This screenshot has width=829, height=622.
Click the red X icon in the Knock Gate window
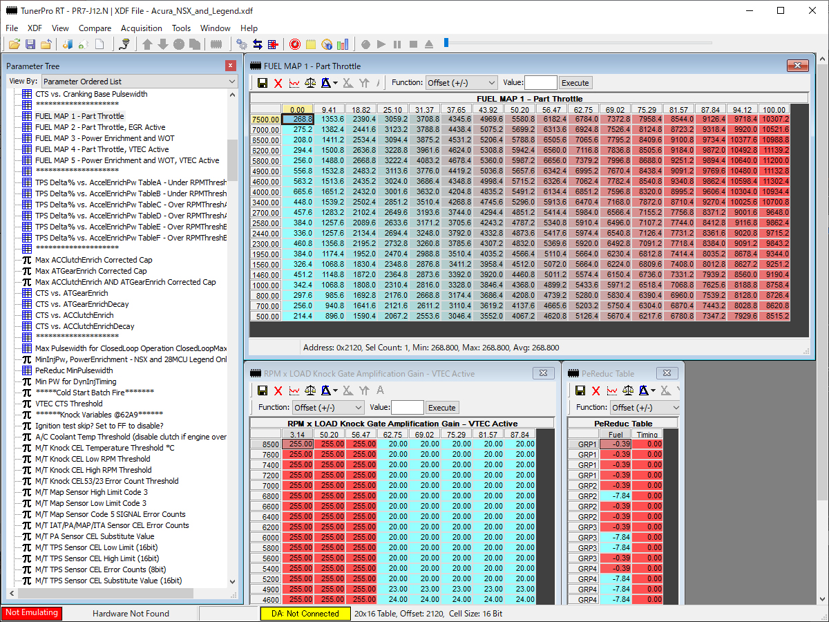pyautogui.click(x=278, y=391)
